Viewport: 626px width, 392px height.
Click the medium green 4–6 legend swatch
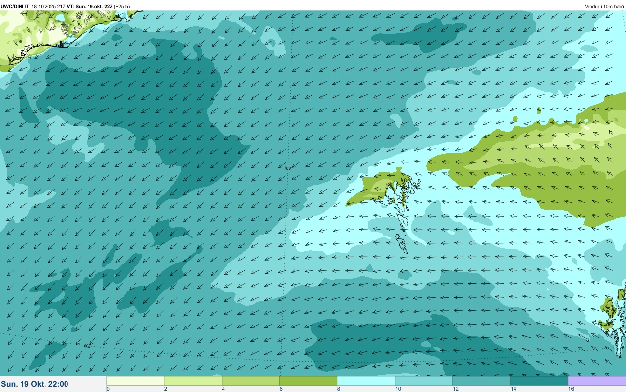coord(250,381)
